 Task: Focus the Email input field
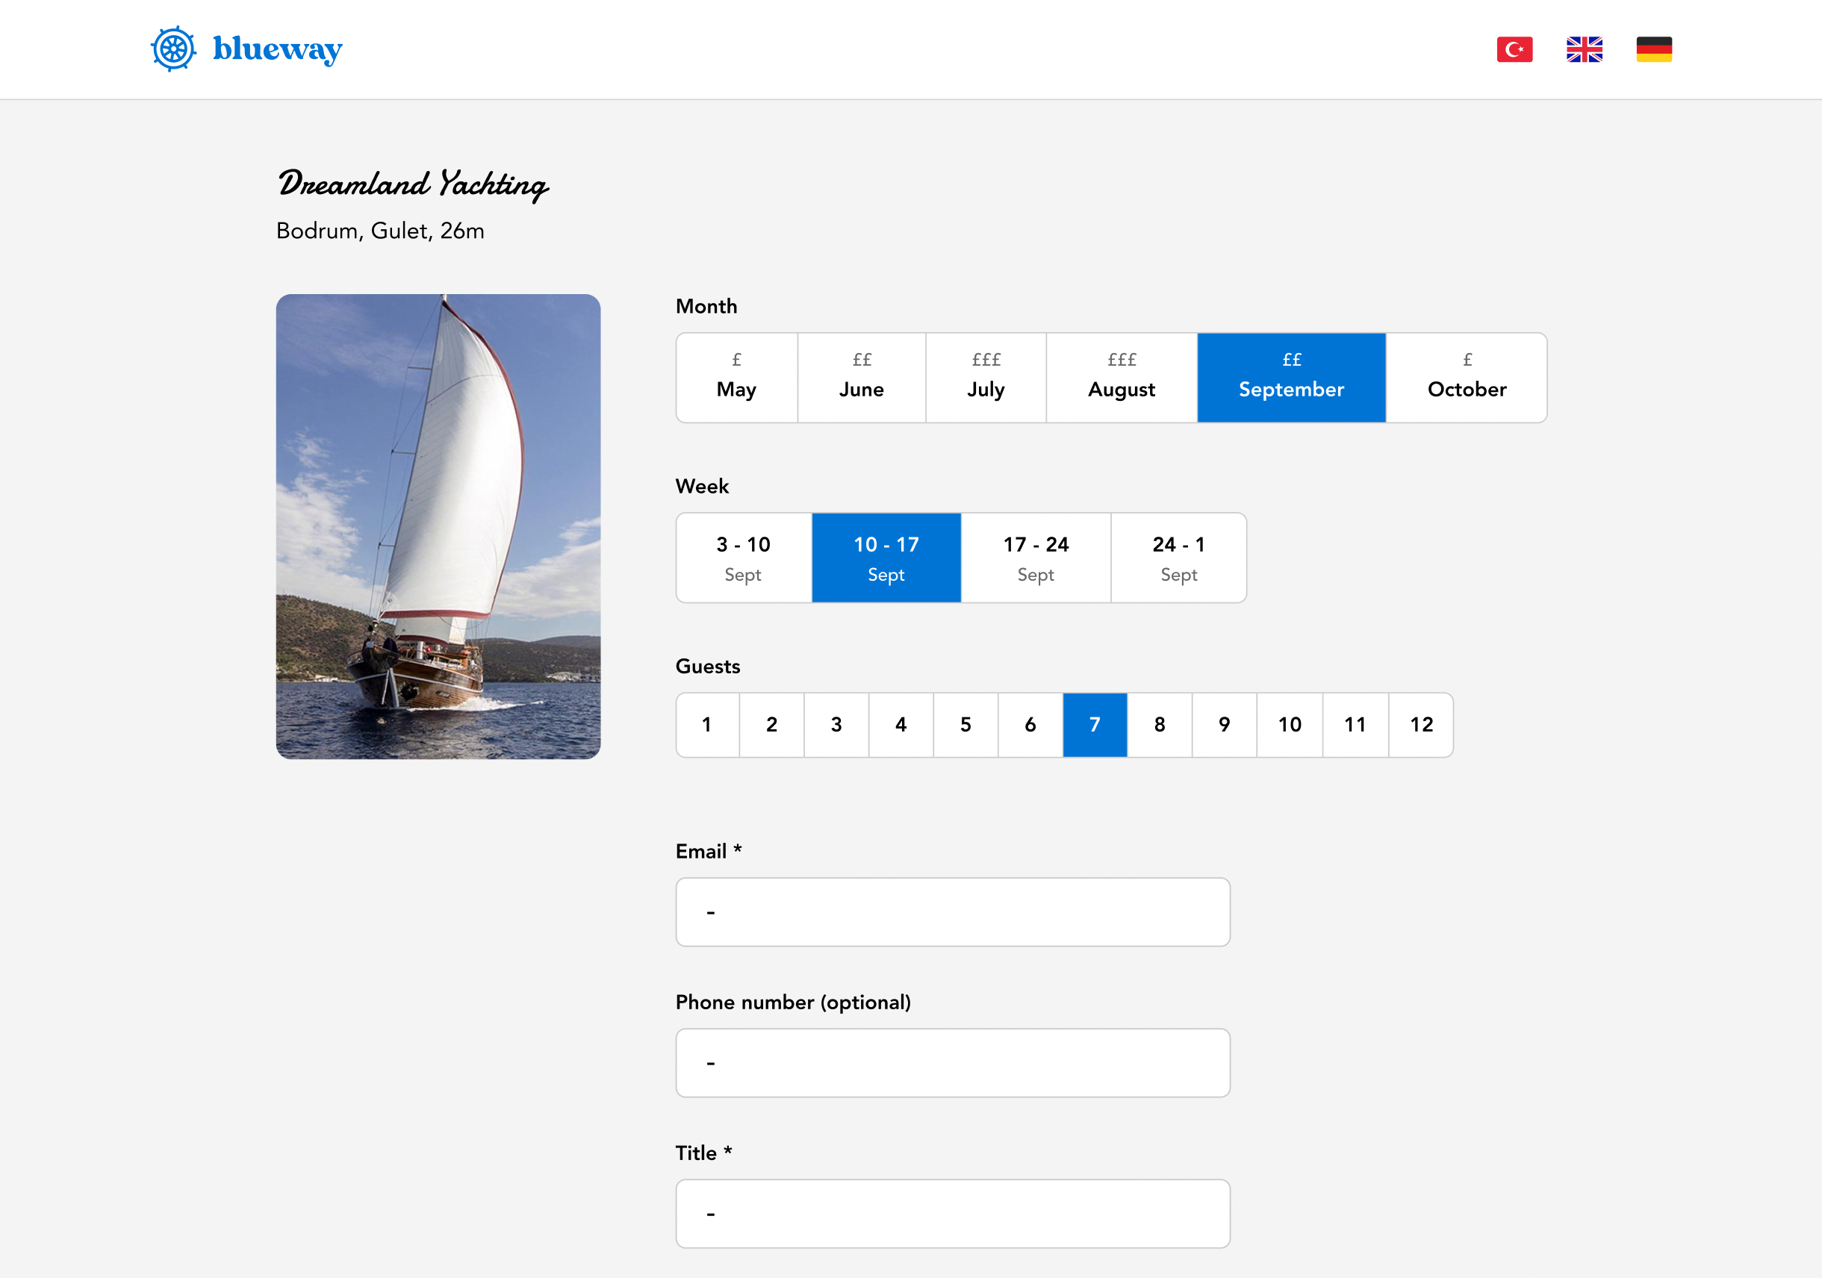pos(952,911)
